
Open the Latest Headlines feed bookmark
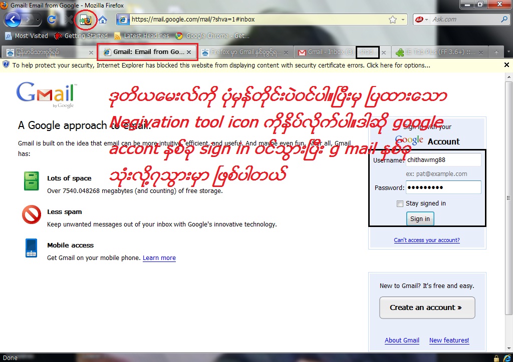tap(141, 36)
